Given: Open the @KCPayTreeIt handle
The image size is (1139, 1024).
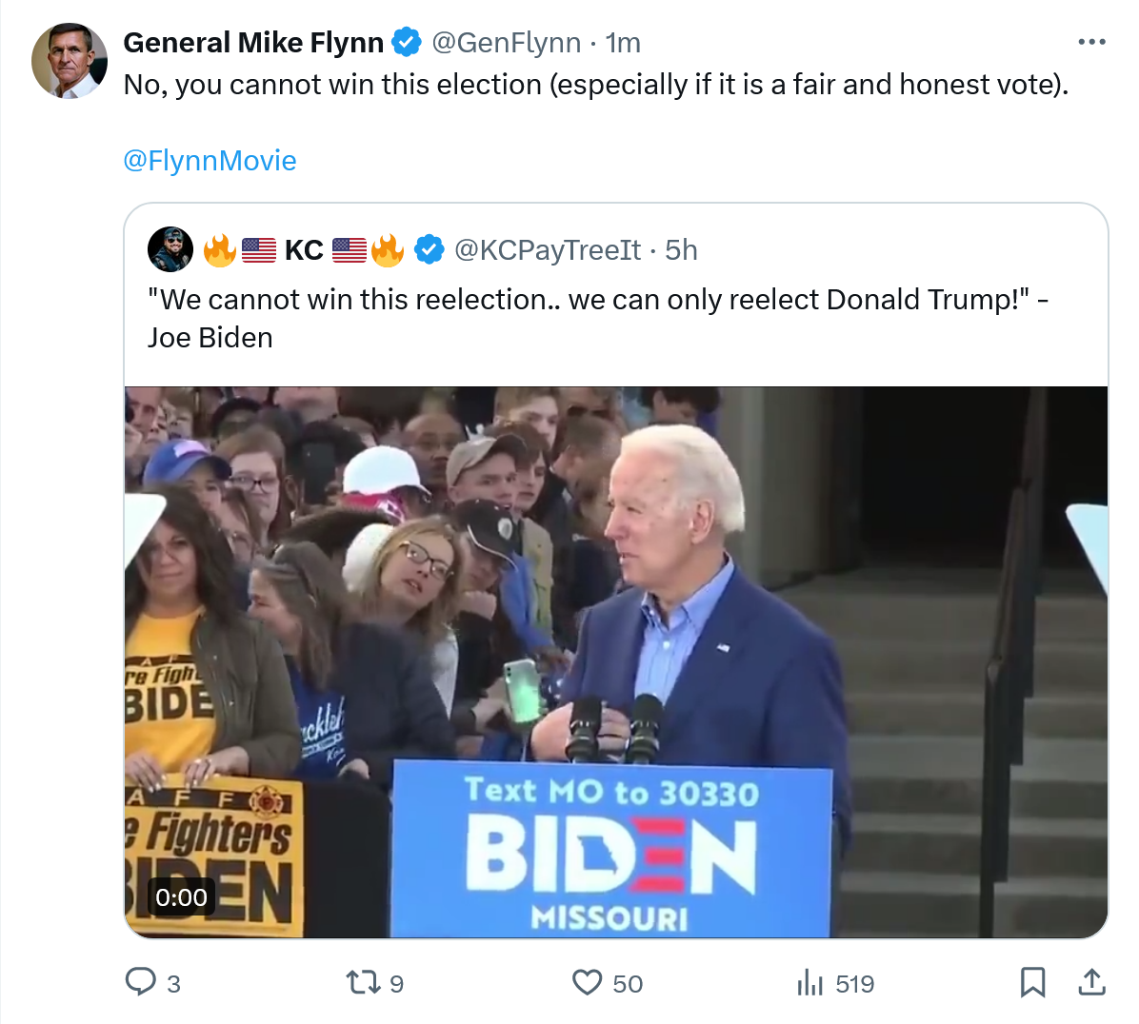Looking at the screenshot, I should tap(548, 250).
